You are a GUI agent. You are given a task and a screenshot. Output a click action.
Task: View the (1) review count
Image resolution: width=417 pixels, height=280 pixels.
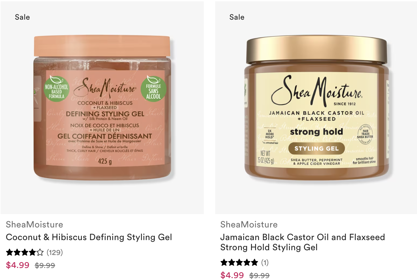(265, 263)
